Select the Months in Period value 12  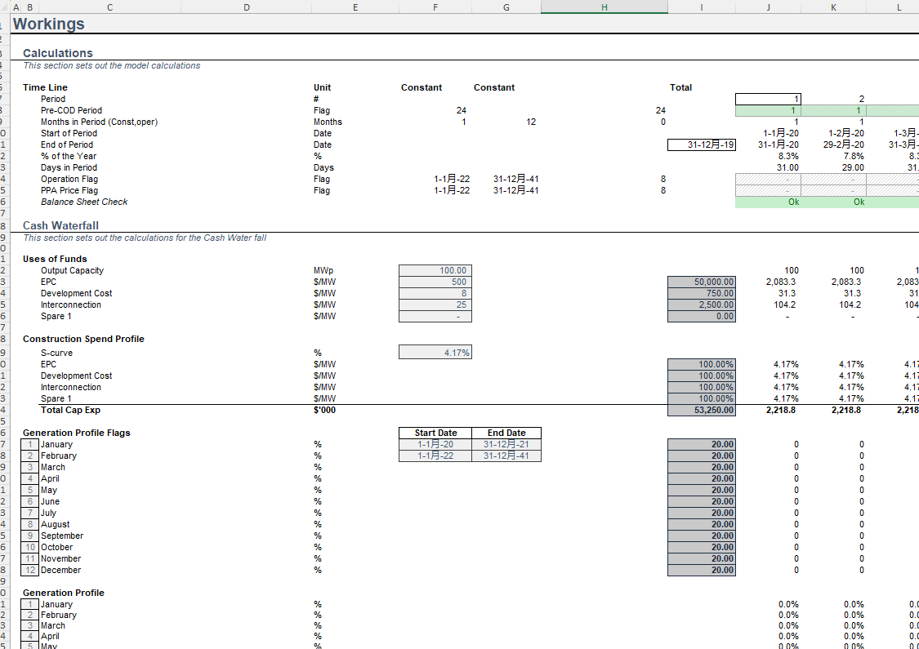coord(531,122)
